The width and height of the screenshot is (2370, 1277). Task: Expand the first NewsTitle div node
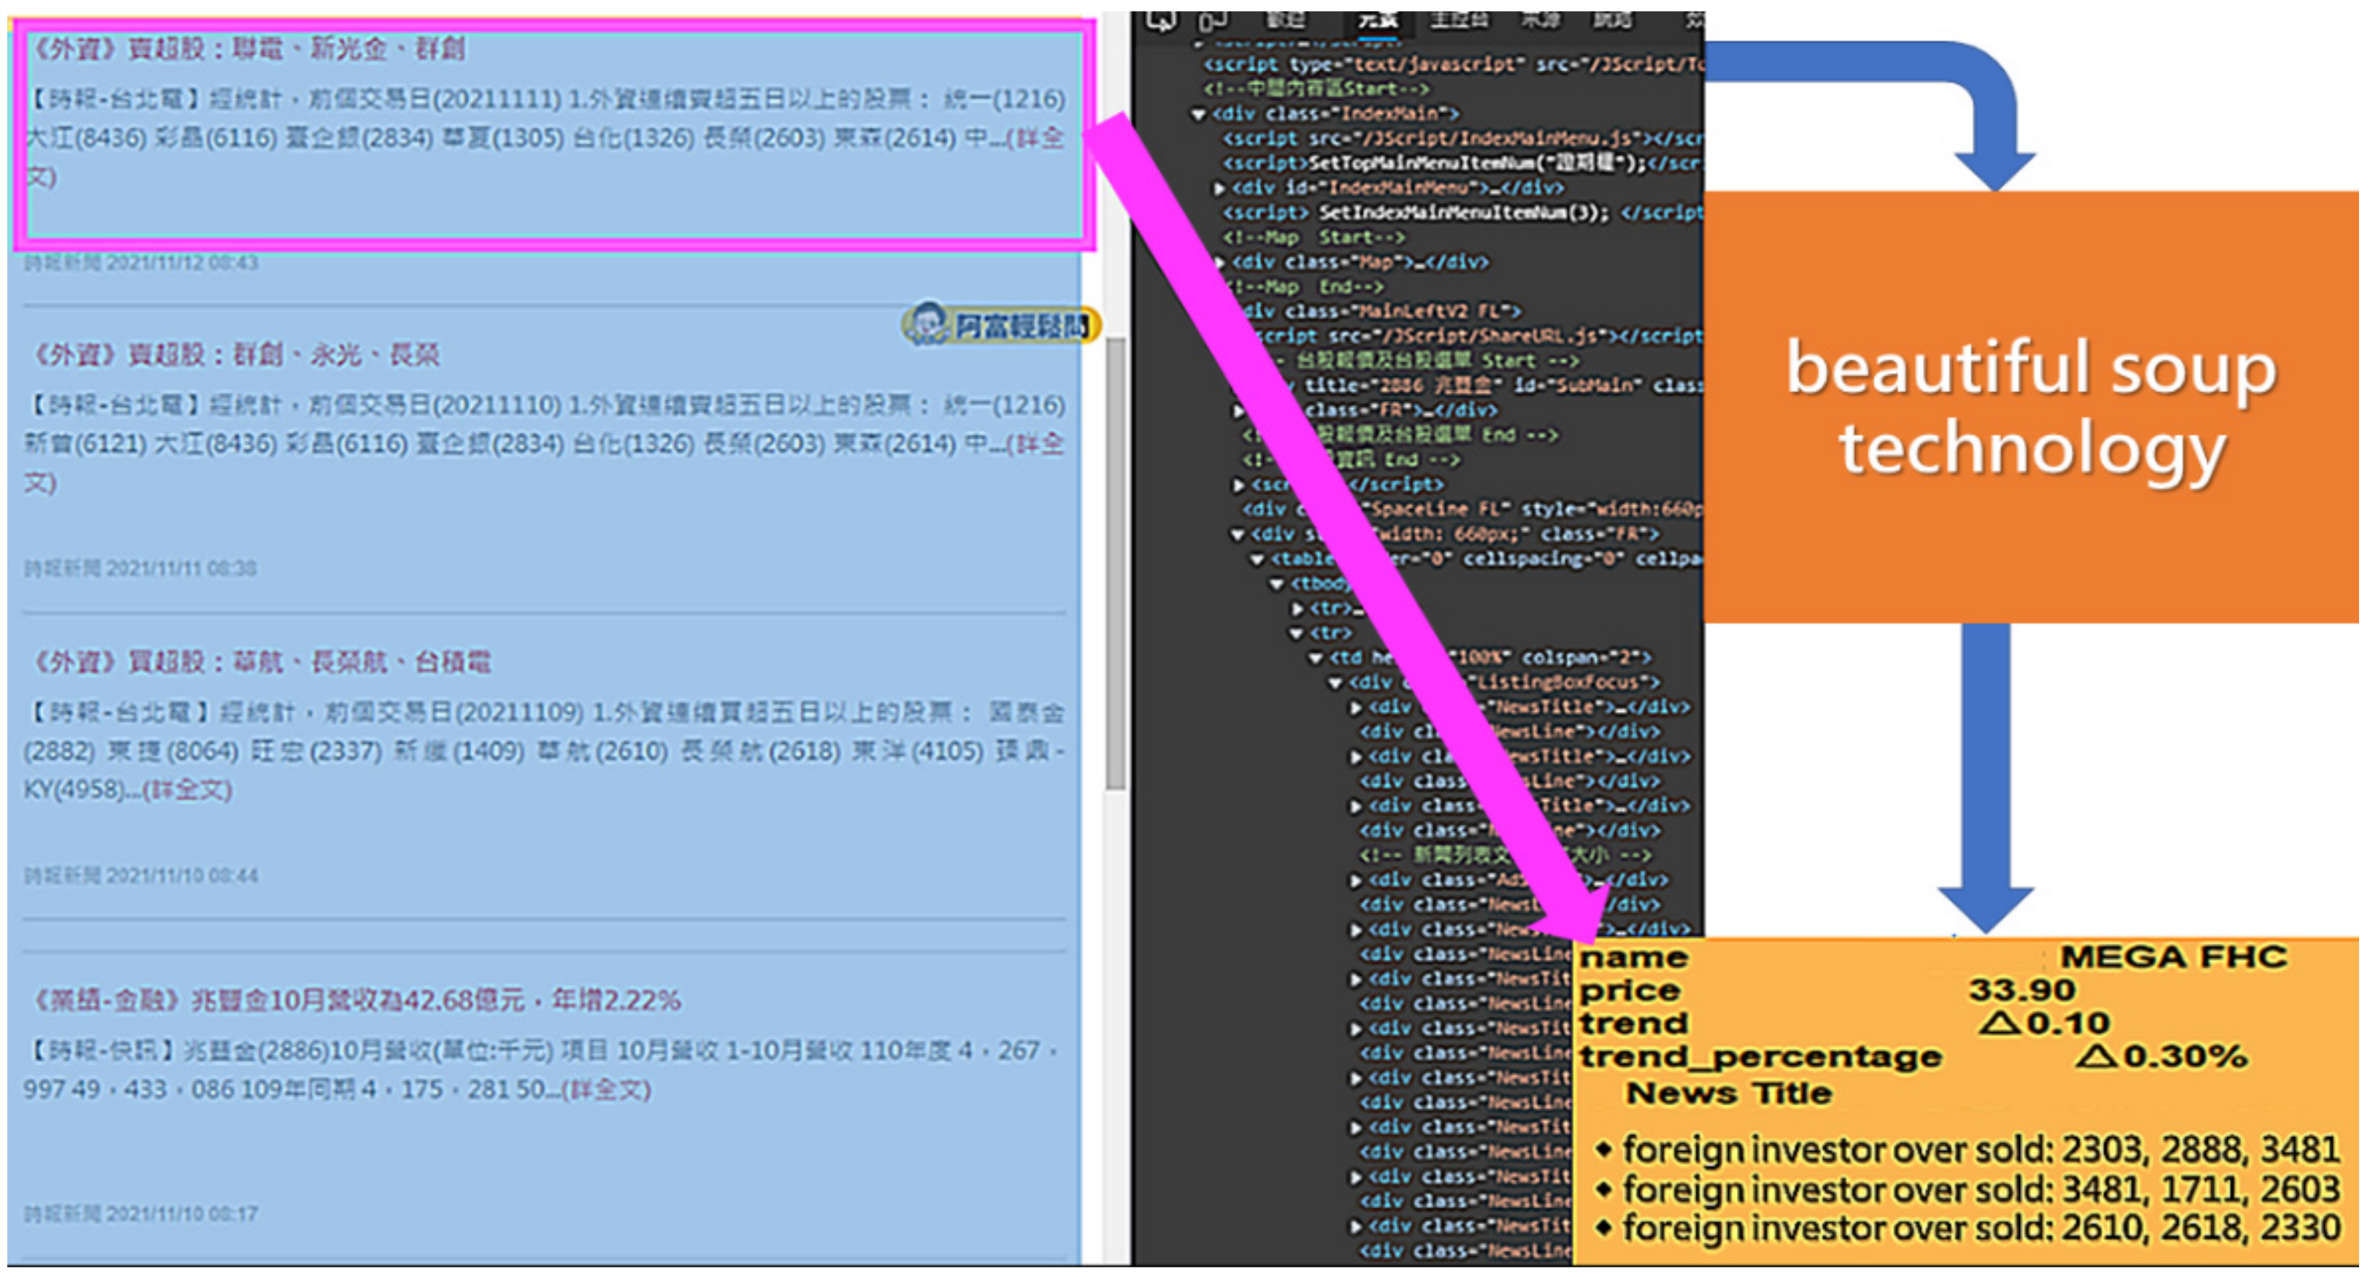(1355, 708)
